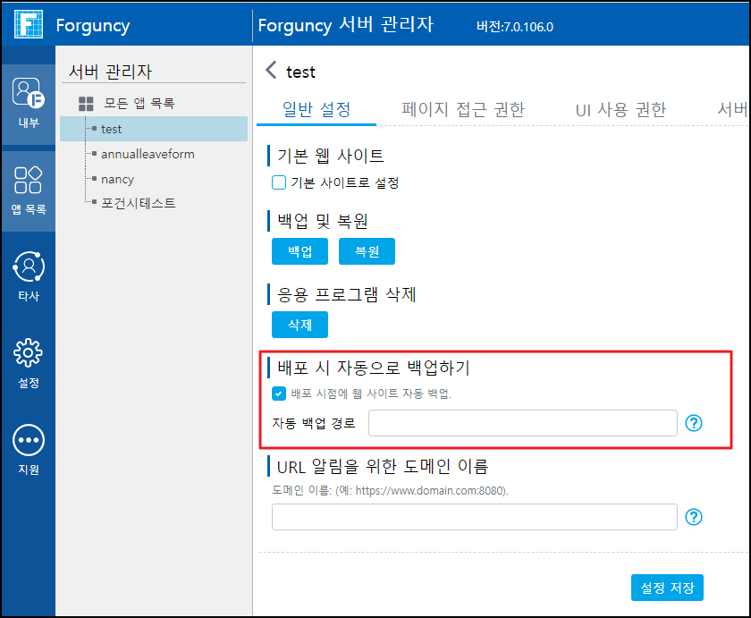The width and height of the screenshot is (751, 618).
Task: Open the 타사 third-party sidebar icon
Action: click(x=29, y=267)
